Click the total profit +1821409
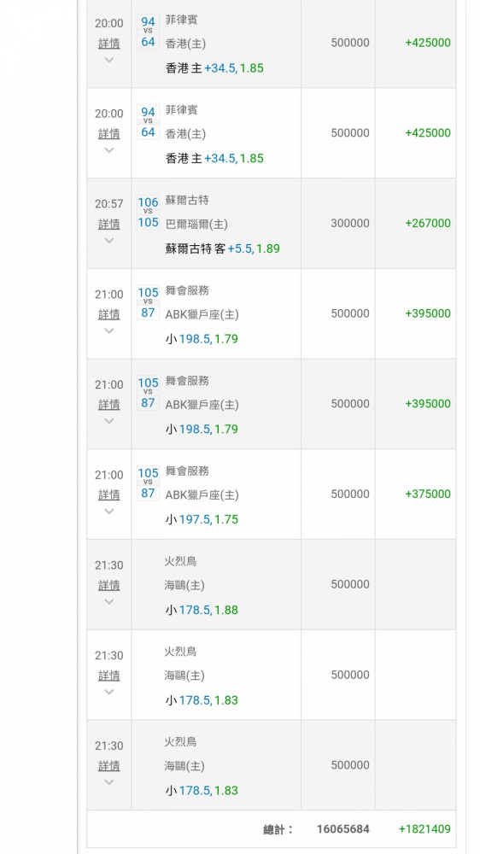 424,829
